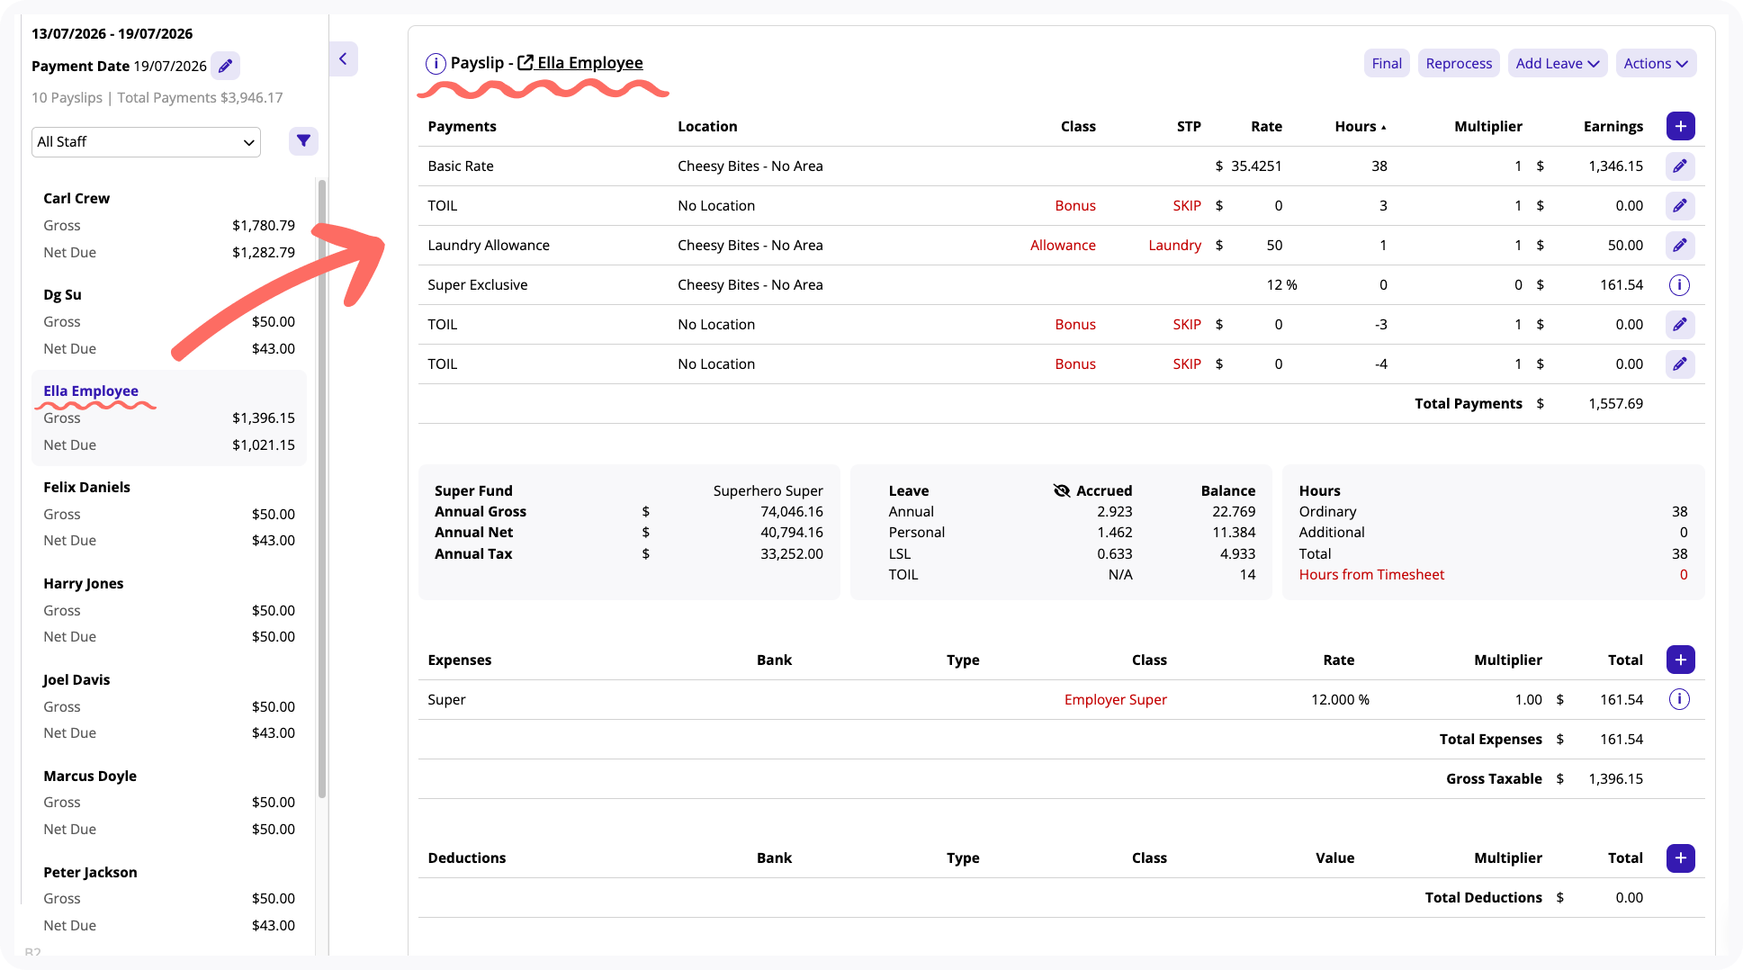Select Harry Jones payslip
This screenshot has width=1743, height=970.
(169, 610)
